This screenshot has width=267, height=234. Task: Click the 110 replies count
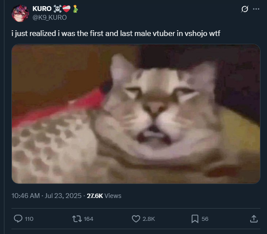point(29,219)
